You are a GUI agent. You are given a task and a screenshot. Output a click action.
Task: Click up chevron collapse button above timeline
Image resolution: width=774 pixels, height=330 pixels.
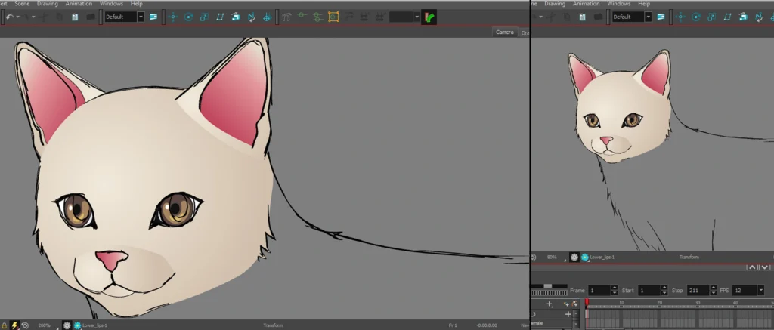pos(752,267)
